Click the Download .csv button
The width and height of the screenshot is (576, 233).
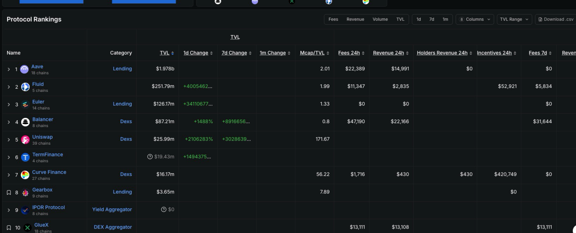point(556,19)
